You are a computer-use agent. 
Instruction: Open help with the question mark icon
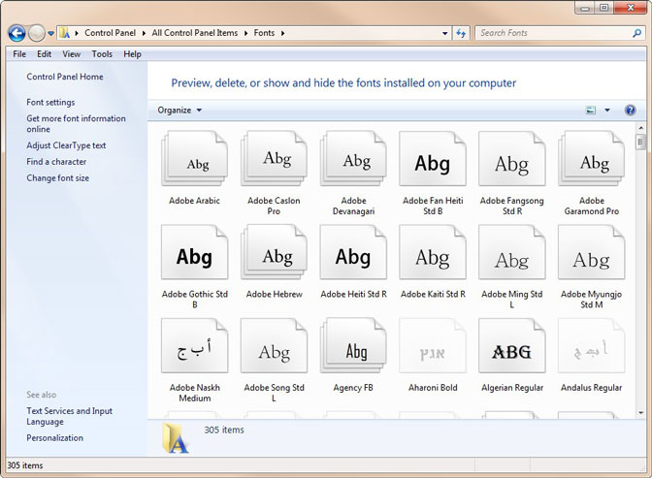[630, 111]
